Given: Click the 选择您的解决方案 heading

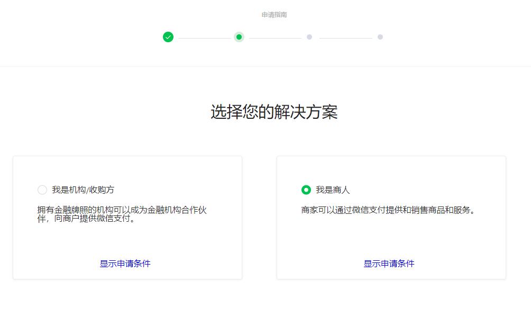Looking at the screenshot, I should (x=274, y=112).
